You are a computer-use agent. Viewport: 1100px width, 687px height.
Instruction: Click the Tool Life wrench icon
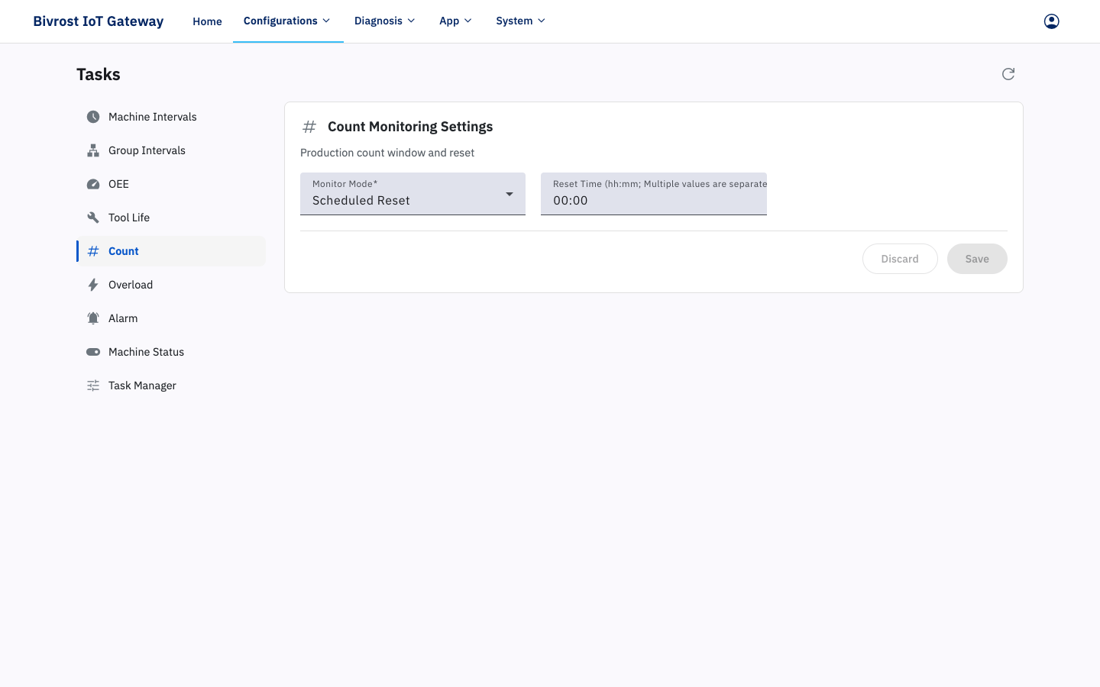pos(93,218)
